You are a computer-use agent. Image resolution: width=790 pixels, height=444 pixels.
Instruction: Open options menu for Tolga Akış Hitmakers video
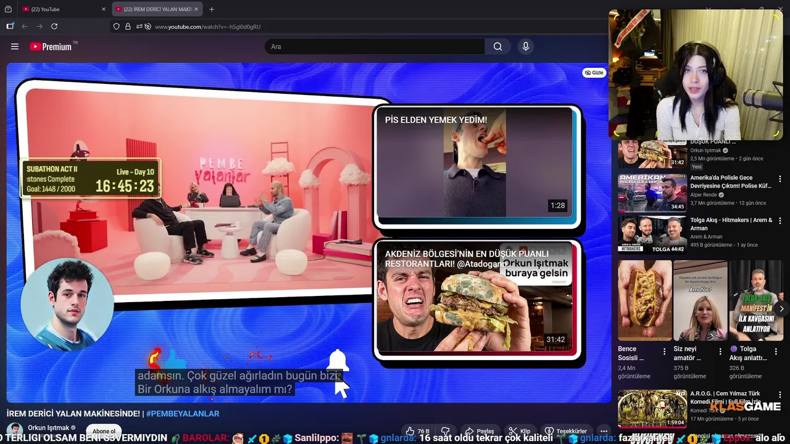tap(780, 221)
